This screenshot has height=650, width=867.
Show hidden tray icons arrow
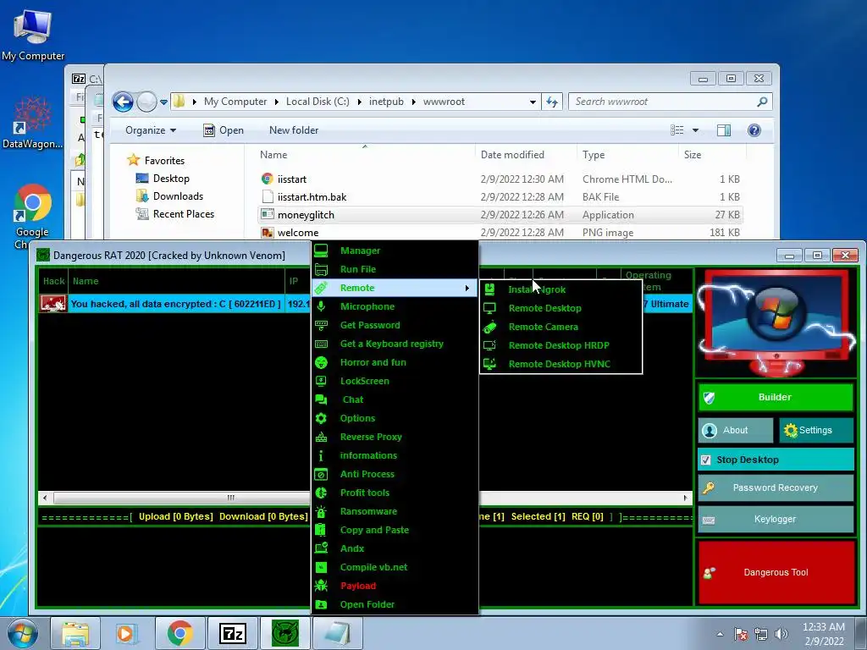720,634
